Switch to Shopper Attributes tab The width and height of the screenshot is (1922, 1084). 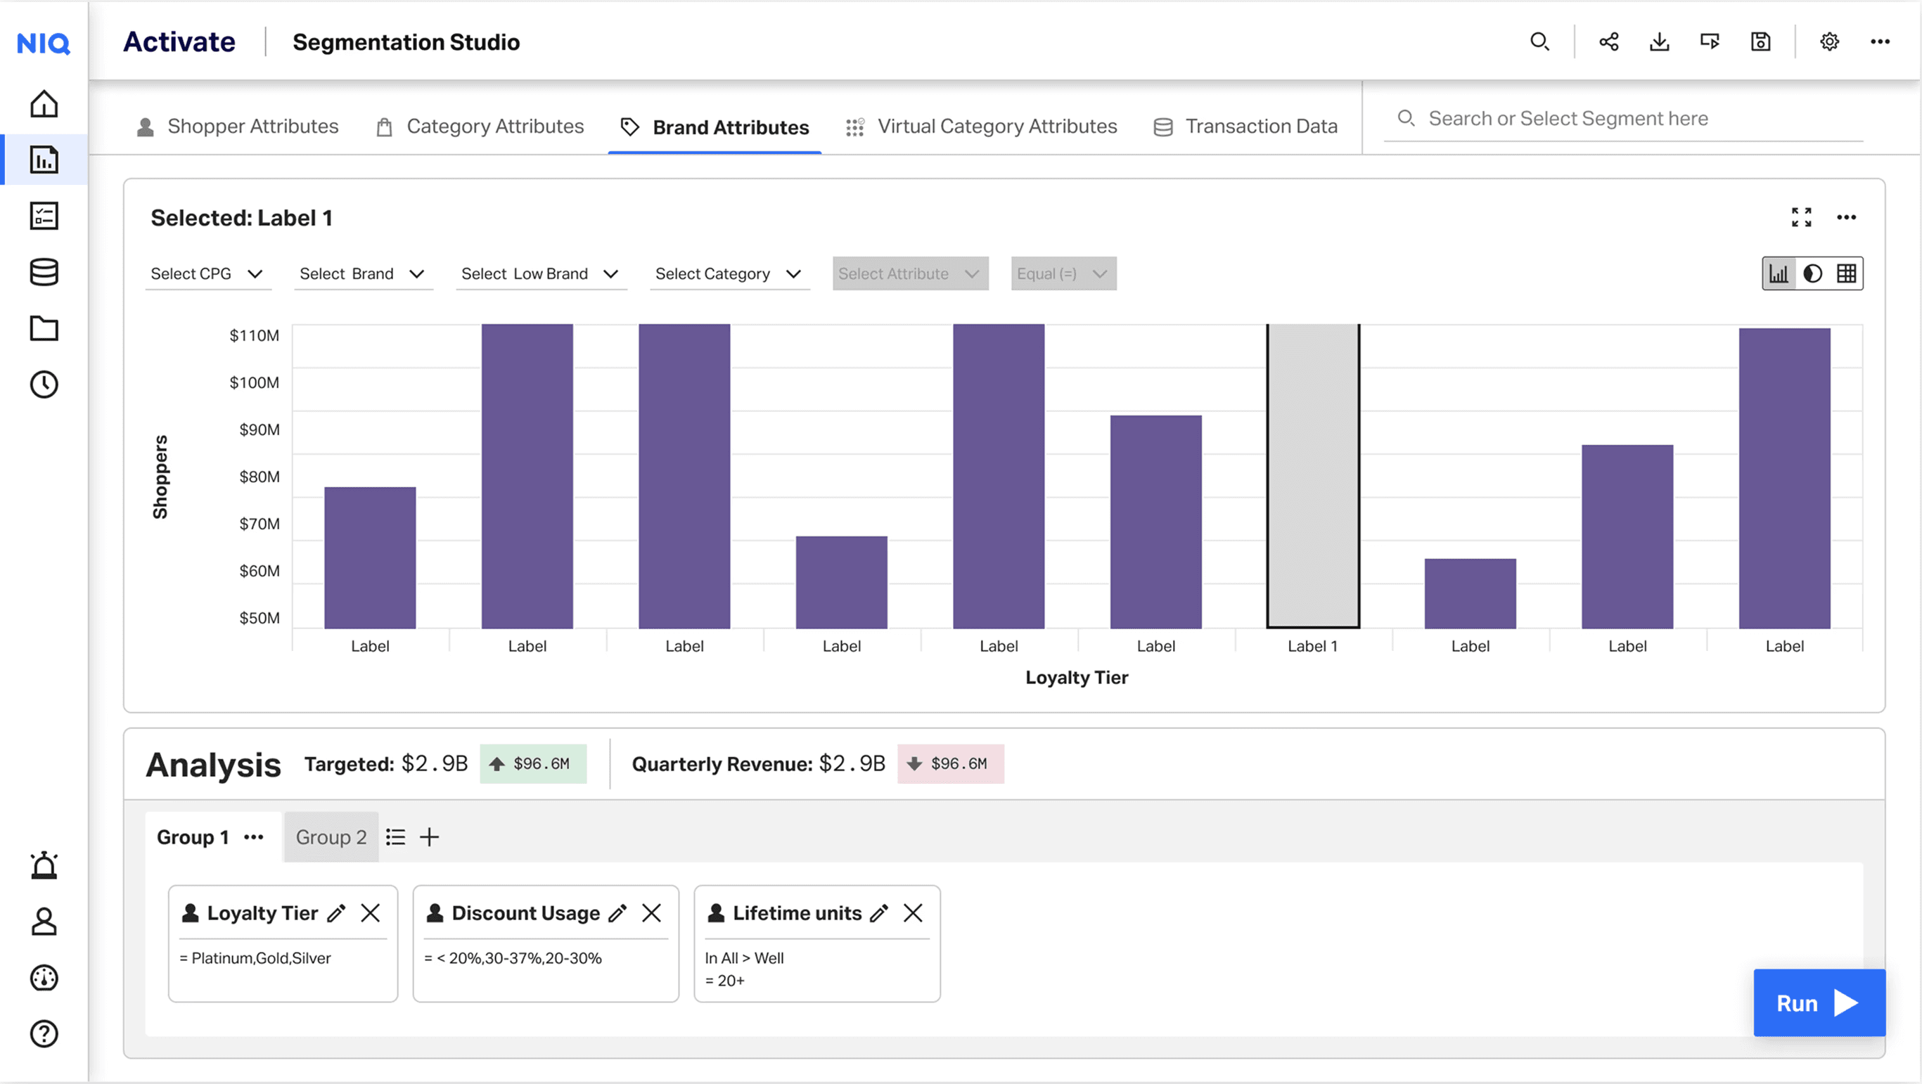click(238, 127)
